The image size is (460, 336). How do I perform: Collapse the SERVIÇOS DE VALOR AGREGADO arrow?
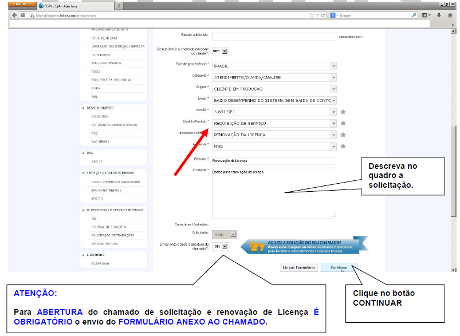(83, 173)
